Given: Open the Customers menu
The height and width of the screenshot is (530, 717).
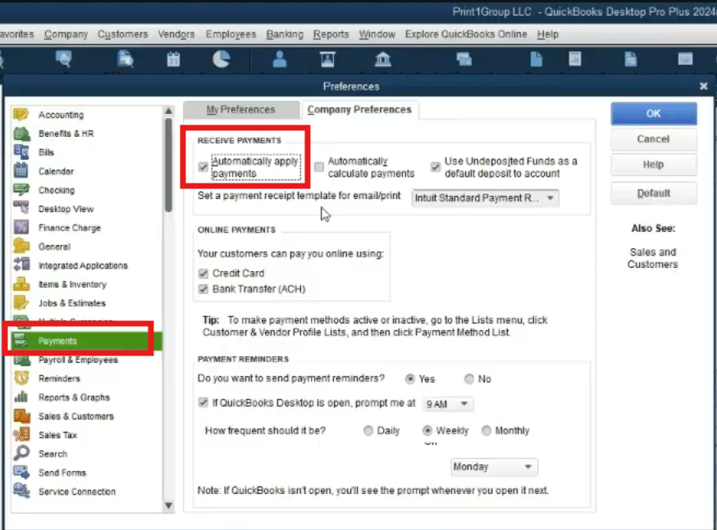Looking at the screenshot, I should pyautogui.click(x=122, y=34).
